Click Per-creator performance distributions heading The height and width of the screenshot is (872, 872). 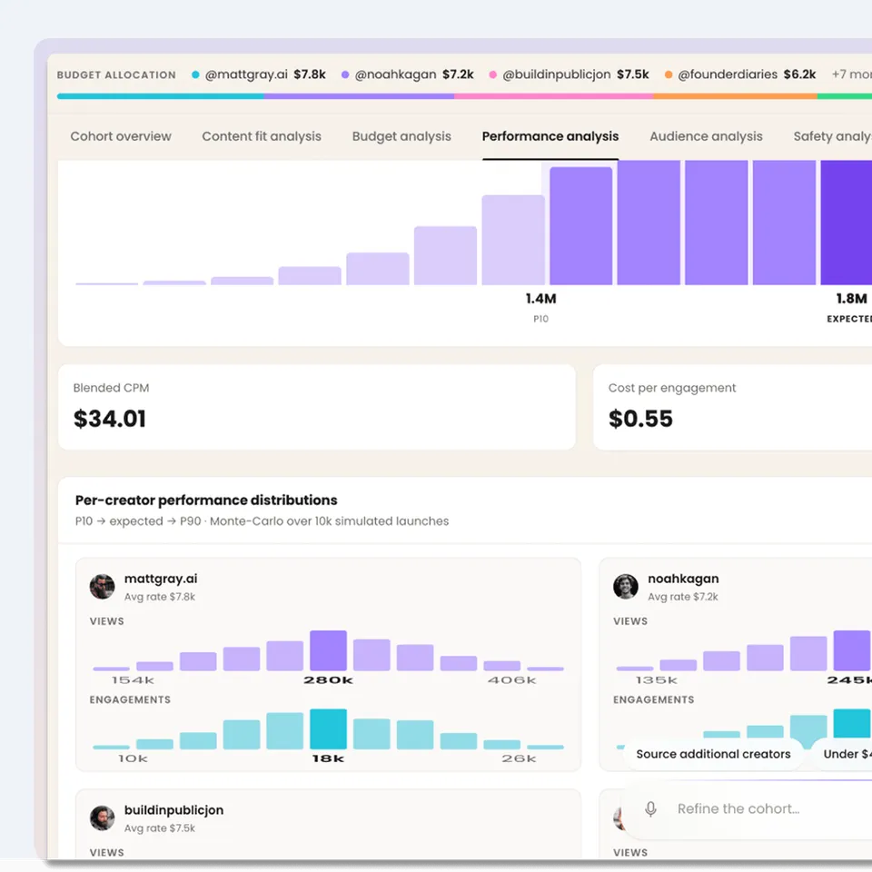point(206,500)
